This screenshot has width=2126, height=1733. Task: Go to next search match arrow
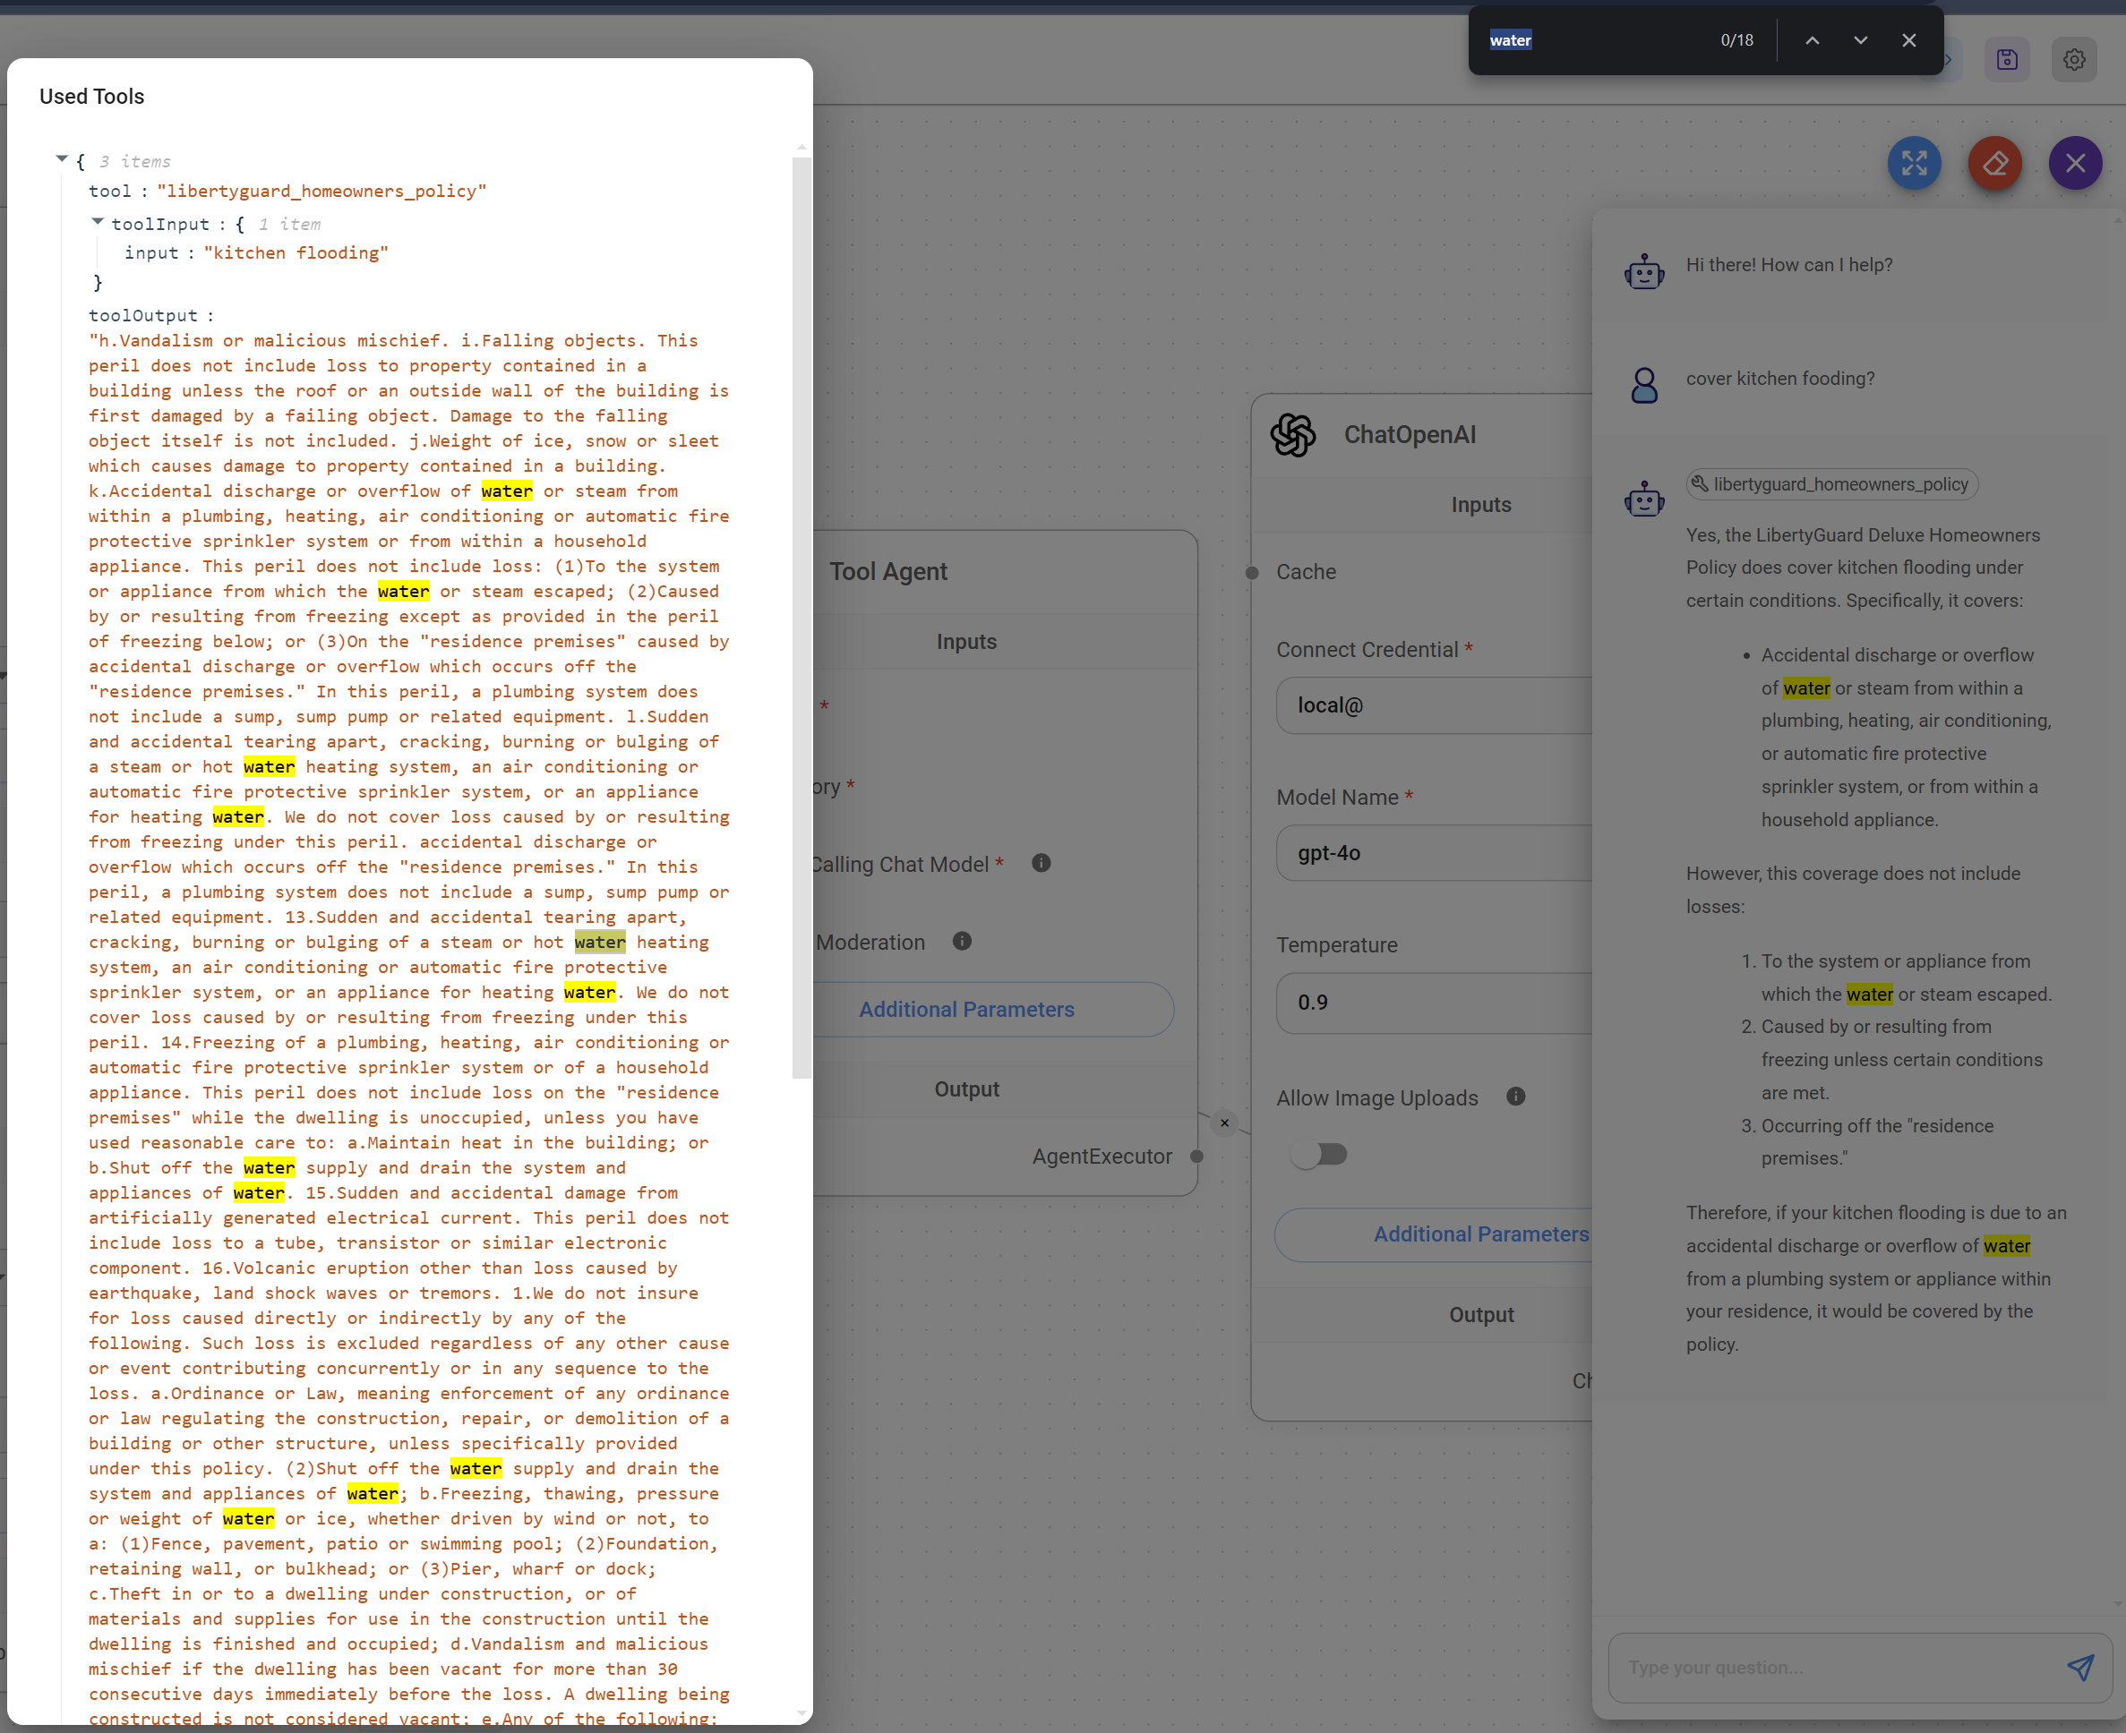click(1860, 41)
